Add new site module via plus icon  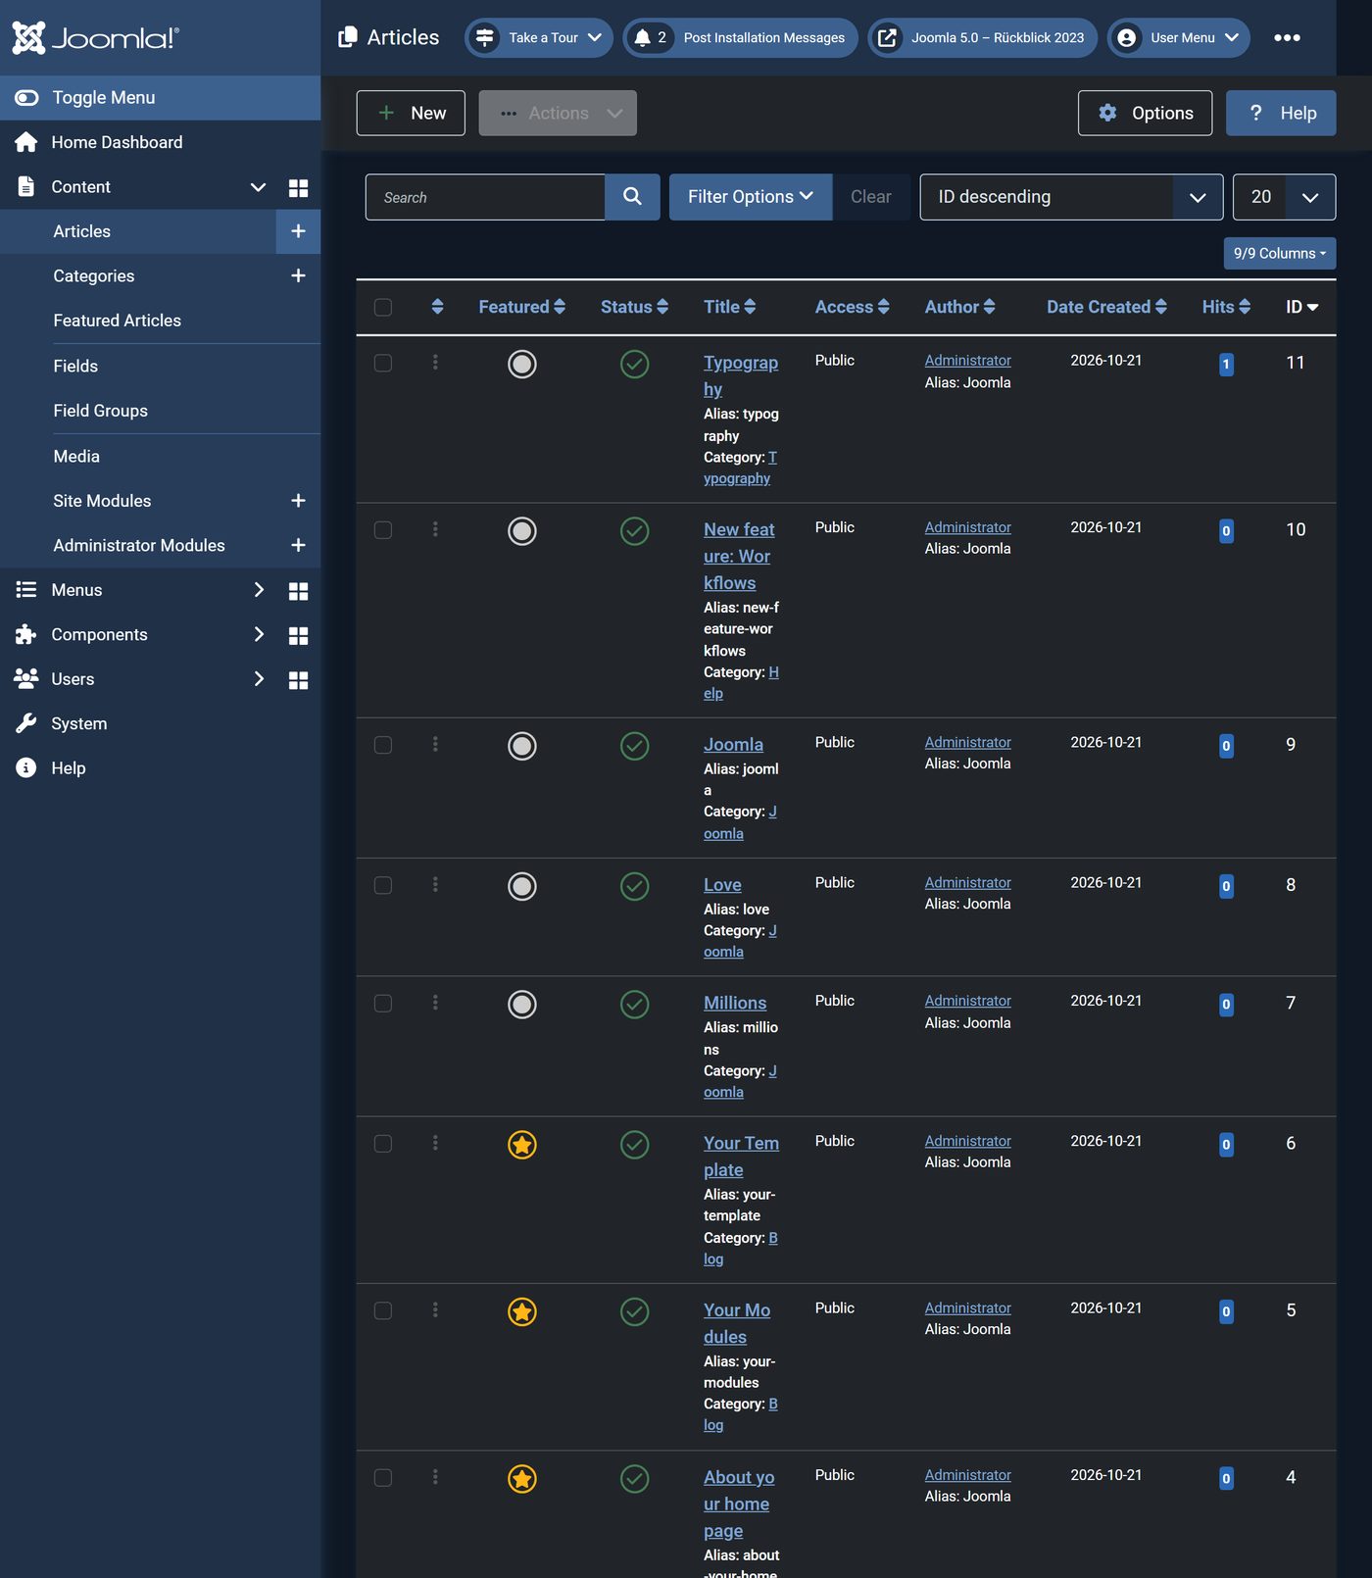tap(299, 501)
